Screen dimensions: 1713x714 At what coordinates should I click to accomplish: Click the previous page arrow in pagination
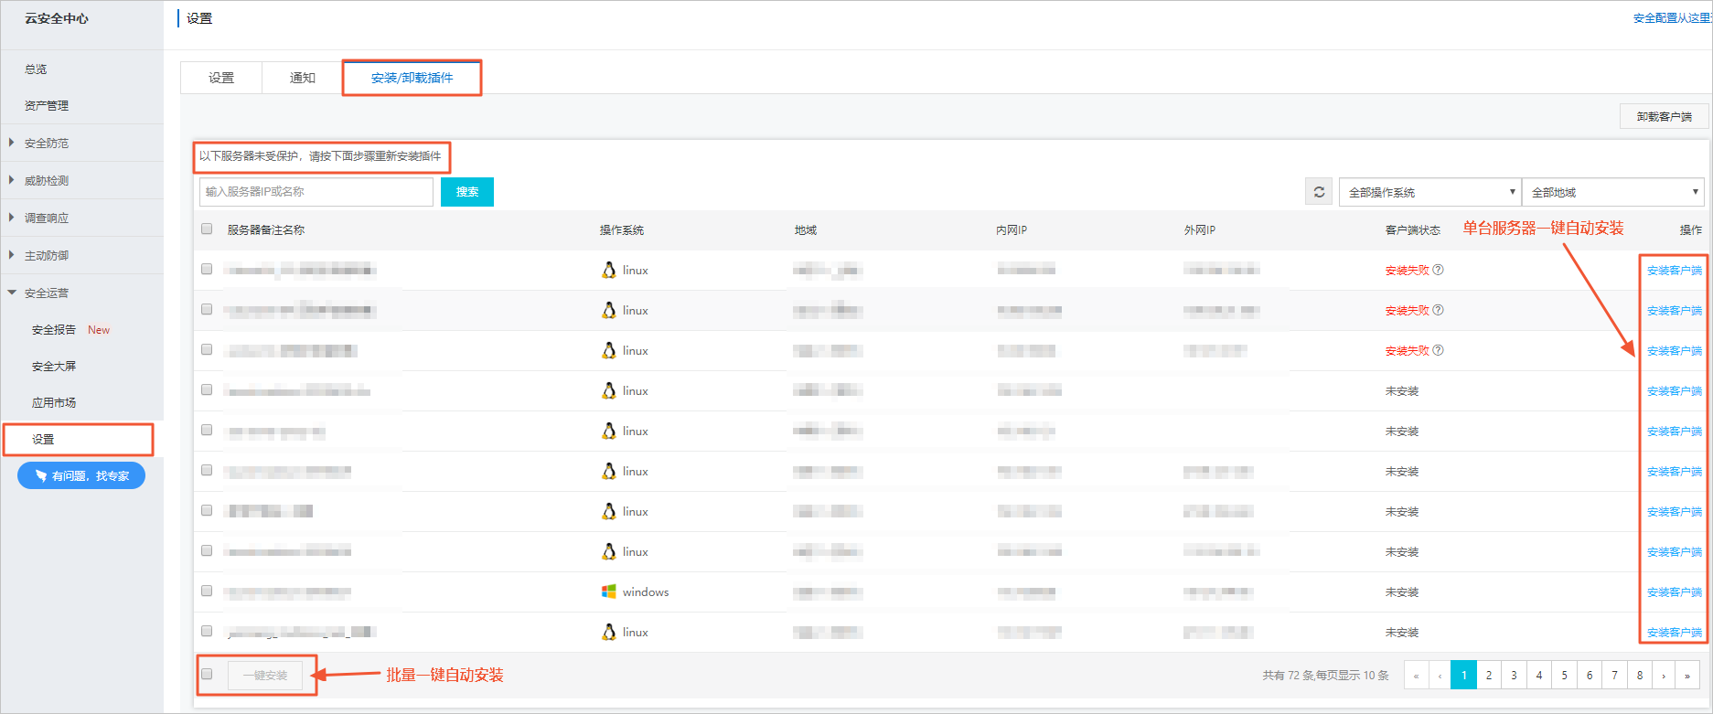(1440, 675)
